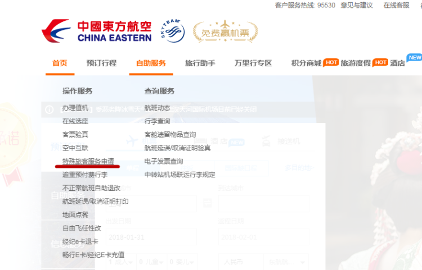This screenshot has height=270, width=422.
Task: Open 航班延误/取消证明验真
Action: click(177, 148)
